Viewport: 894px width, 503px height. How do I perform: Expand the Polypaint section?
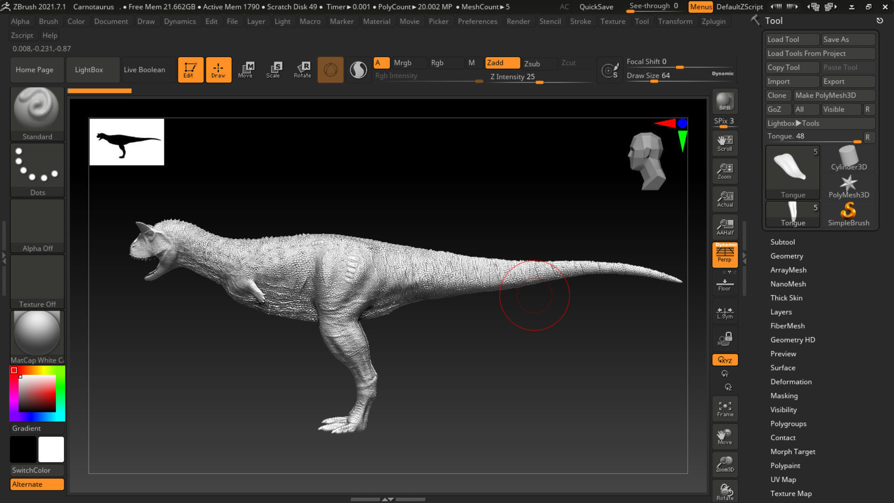pos(785,466)
